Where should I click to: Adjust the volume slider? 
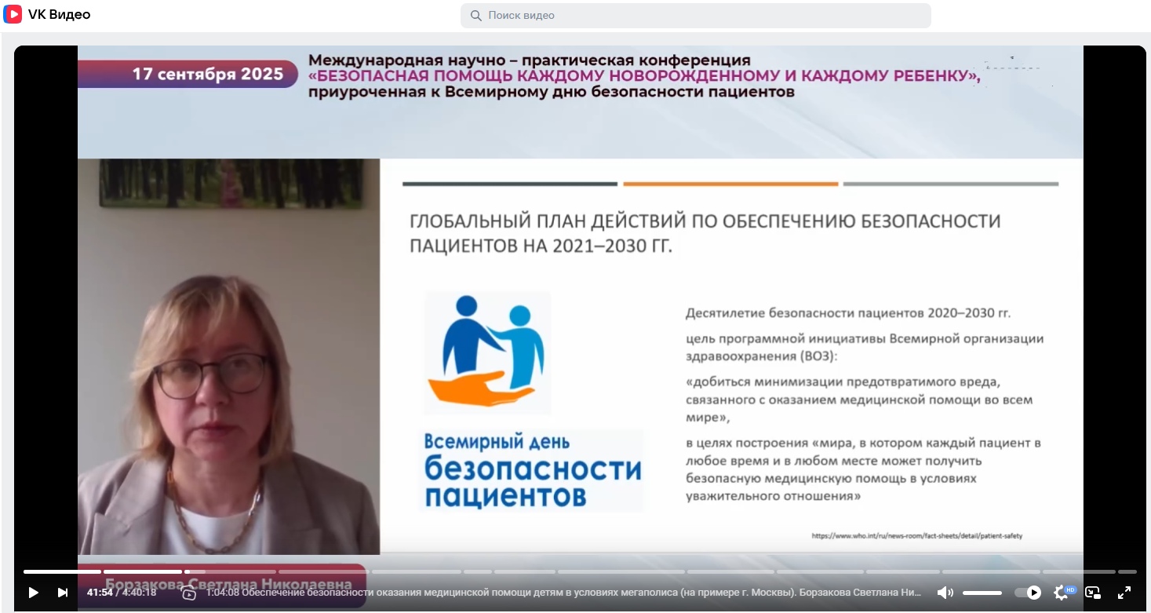982,593
